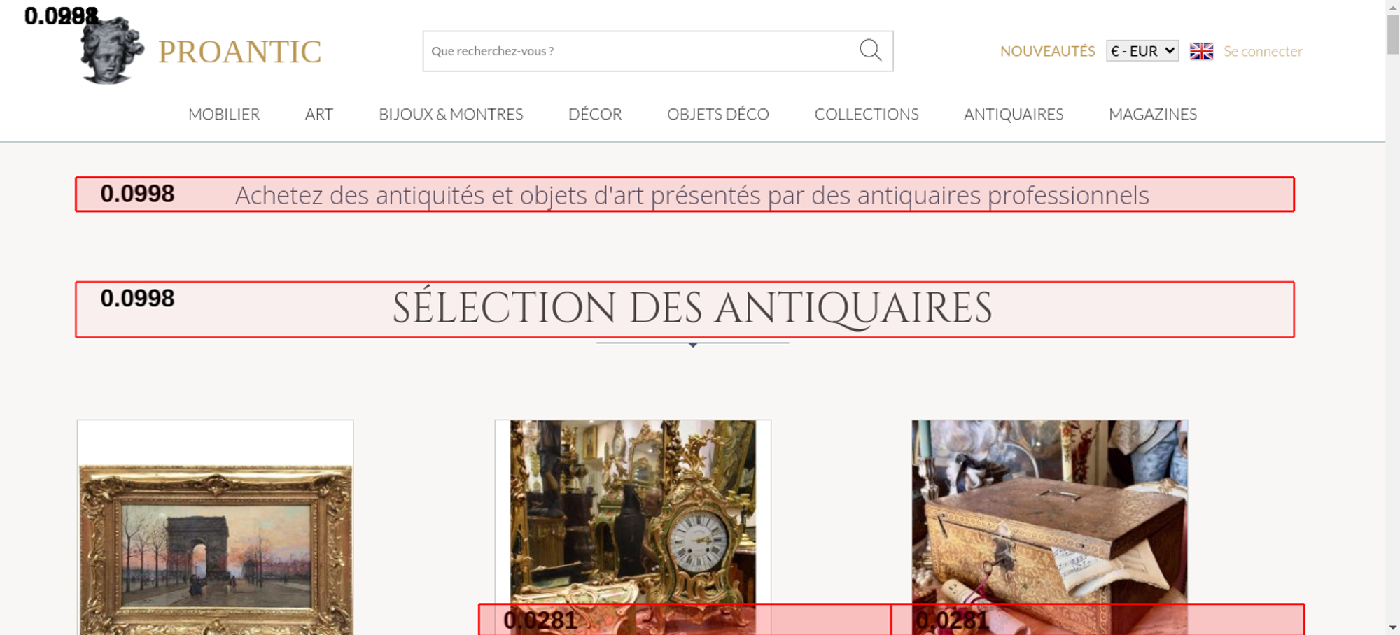Open the Art menu

[318, 114]
